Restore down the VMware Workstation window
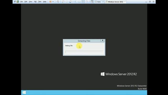 click(150, 2)
